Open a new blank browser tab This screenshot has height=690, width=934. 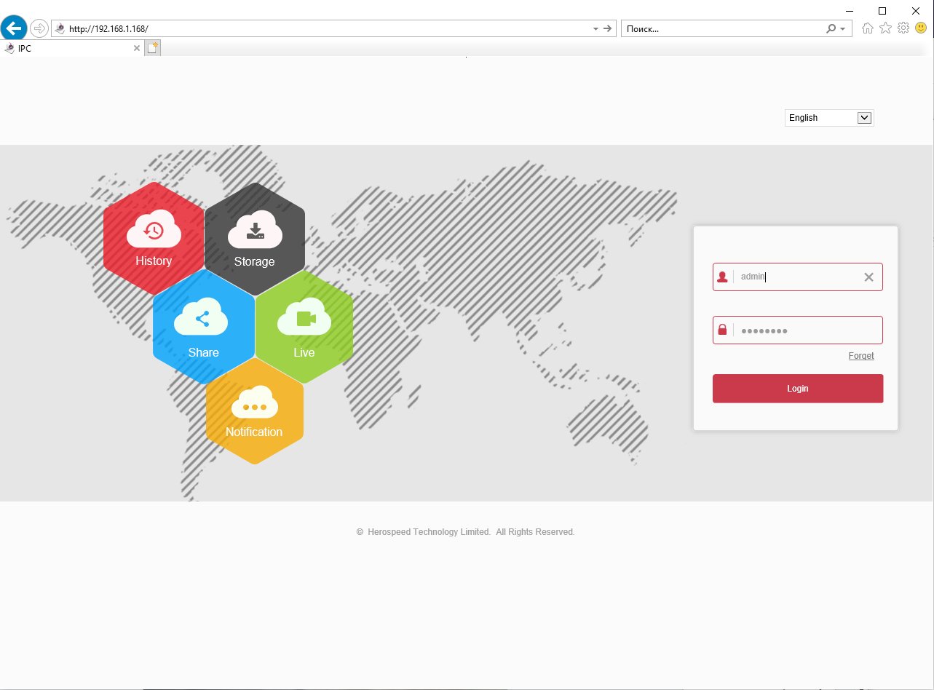point(152,49)
